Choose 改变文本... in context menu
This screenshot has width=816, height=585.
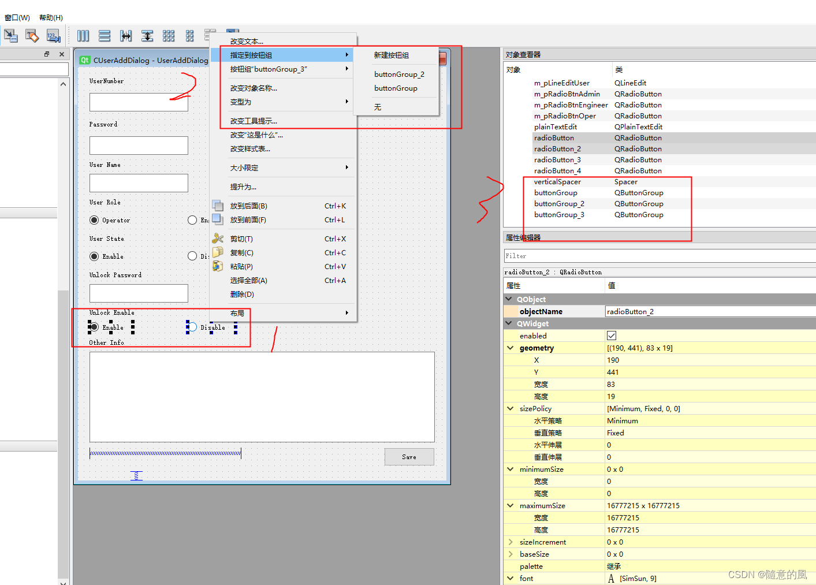(283, 42)
